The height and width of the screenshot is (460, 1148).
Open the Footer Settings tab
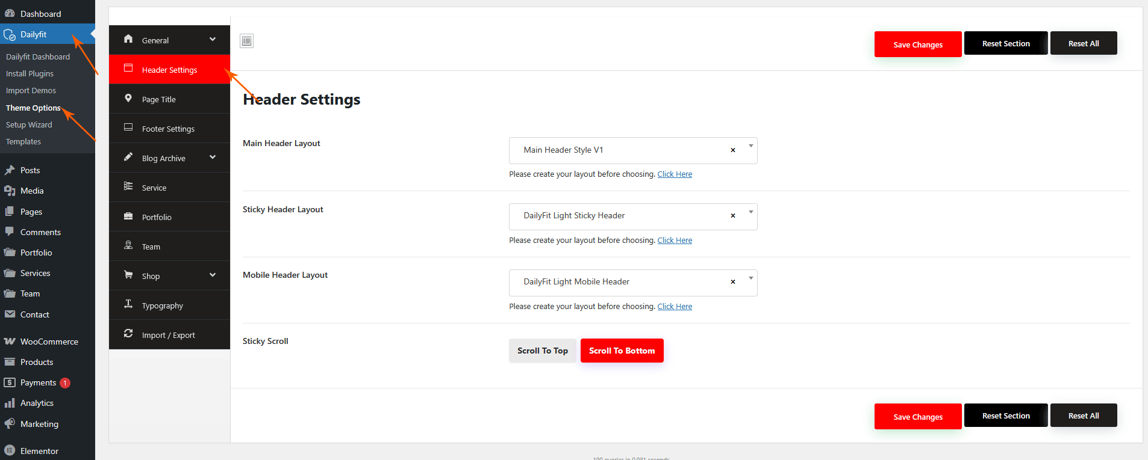coord(168,129)
